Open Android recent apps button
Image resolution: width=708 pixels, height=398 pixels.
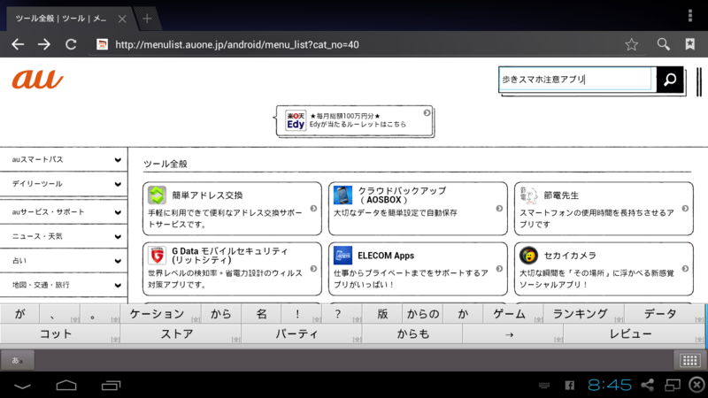112,386
